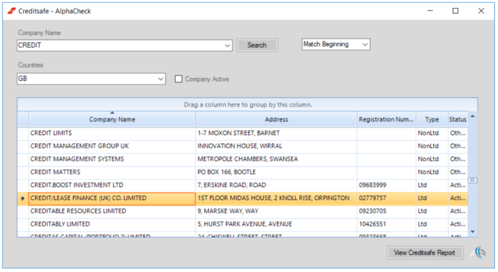This screenshot has width=498, height=272.
Task: Click address PO BOX 166, BOOTLE
Action: click(x=227, y=172)
